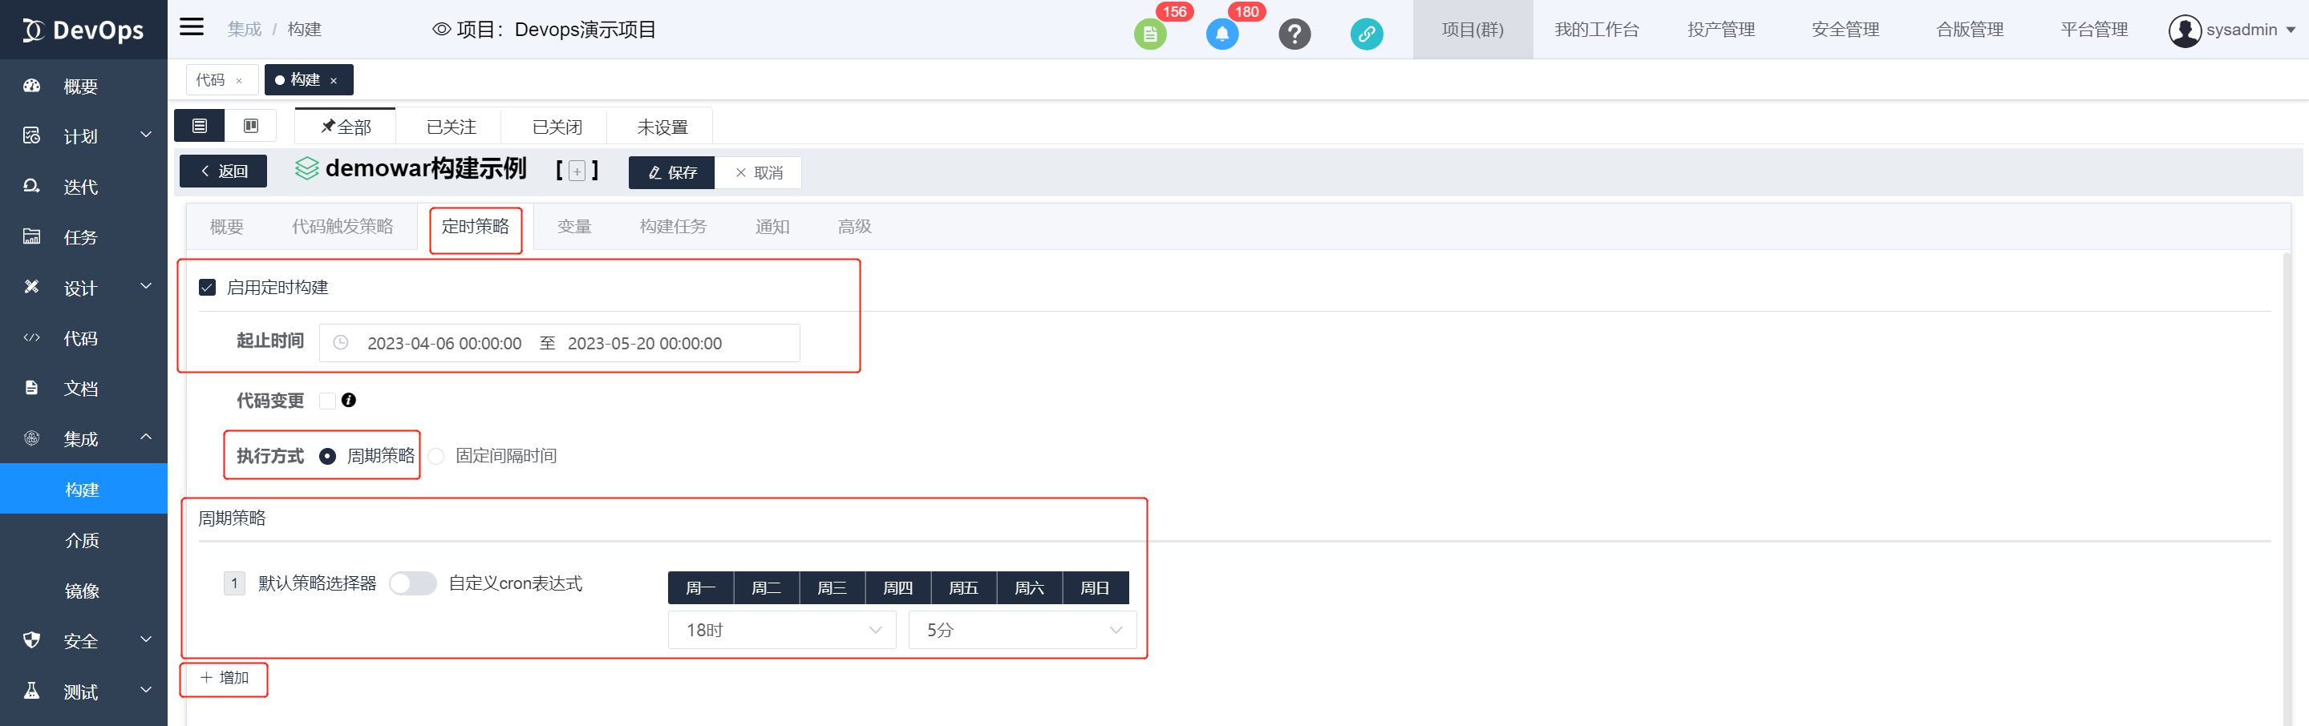Select the 固定间隔时间 radio option
The image size is (2309, 726).
(x=436, y=457)
